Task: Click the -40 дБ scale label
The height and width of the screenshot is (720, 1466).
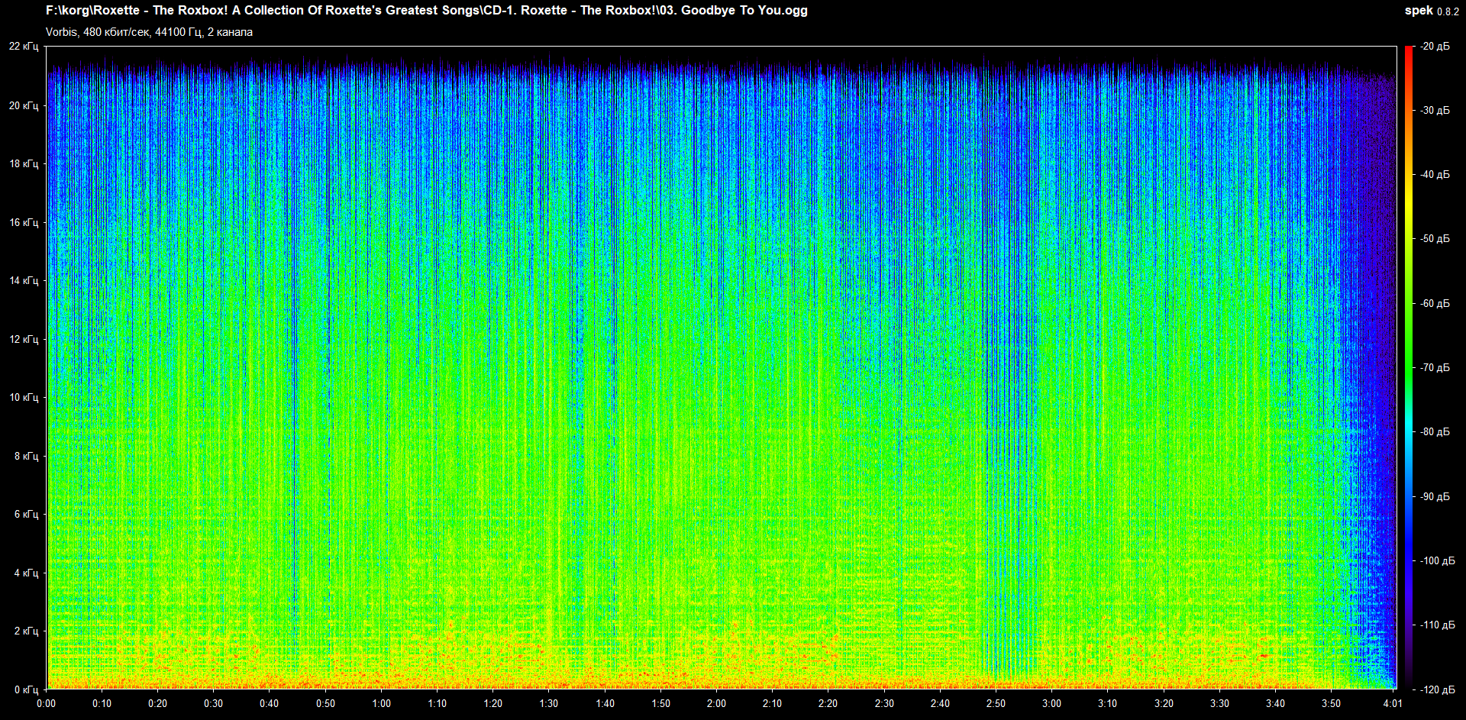Action: 1435,174
